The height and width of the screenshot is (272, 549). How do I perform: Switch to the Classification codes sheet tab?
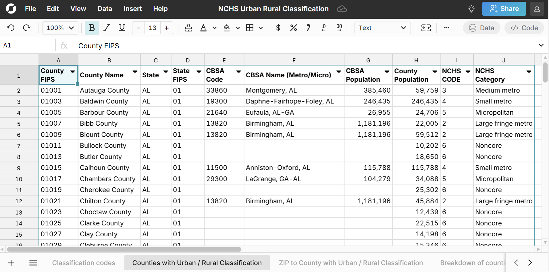83,263
